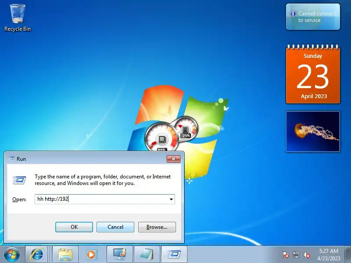351x263 pixels.
Task: Click the April 2023 text on the calendar
Action: click(314, 96)
